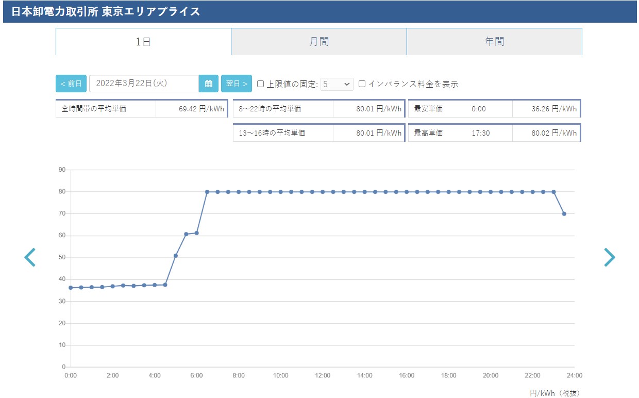
Task: Click the left carousel arrow
Action: click(30, 257)
